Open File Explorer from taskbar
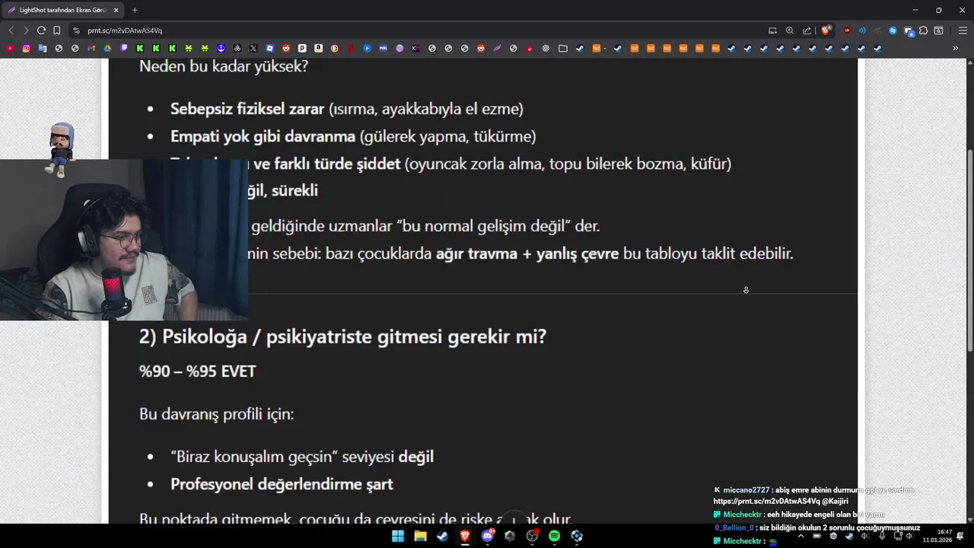Image resolution: width=974 pixels, height=548 pixels. click(x=420, y=536)
